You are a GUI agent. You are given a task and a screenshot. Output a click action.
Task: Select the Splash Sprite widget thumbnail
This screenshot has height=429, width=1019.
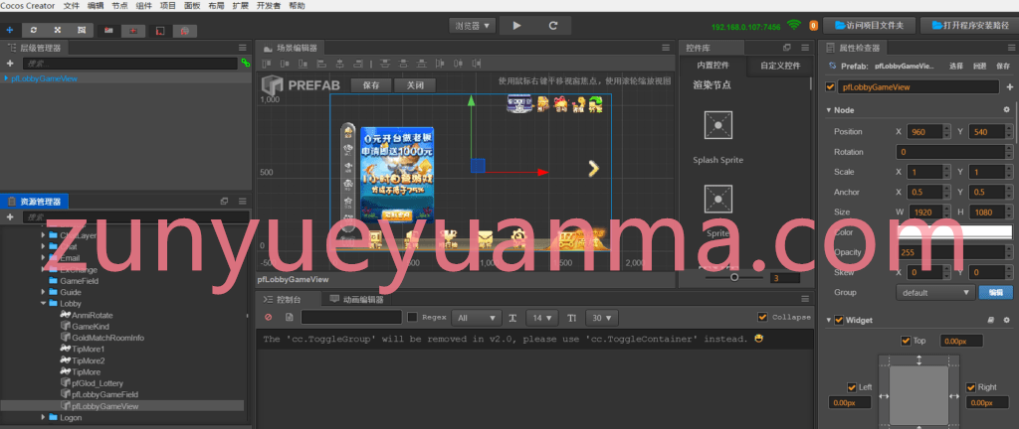click(x=718, y=125)
